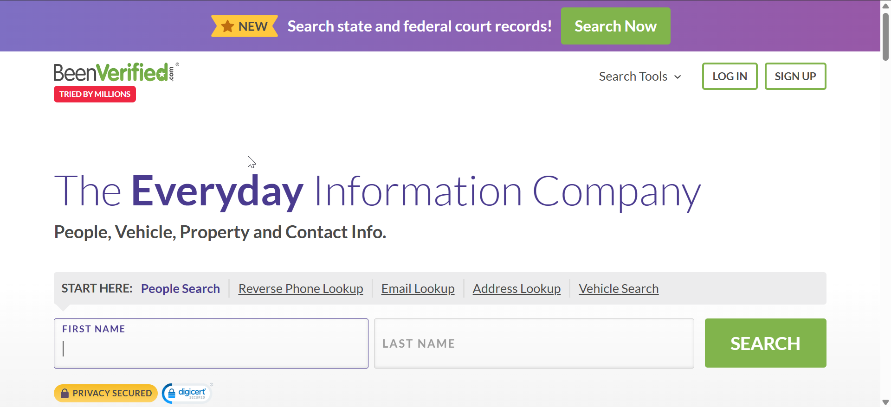Image resolution: width=891 pixels, height=407 pixels.
Task: Expand the Search Tools chevron
Action: (678, 77)
